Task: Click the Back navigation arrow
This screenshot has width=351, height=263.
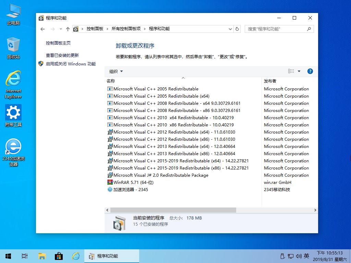Action: click(x=43, y=29)
